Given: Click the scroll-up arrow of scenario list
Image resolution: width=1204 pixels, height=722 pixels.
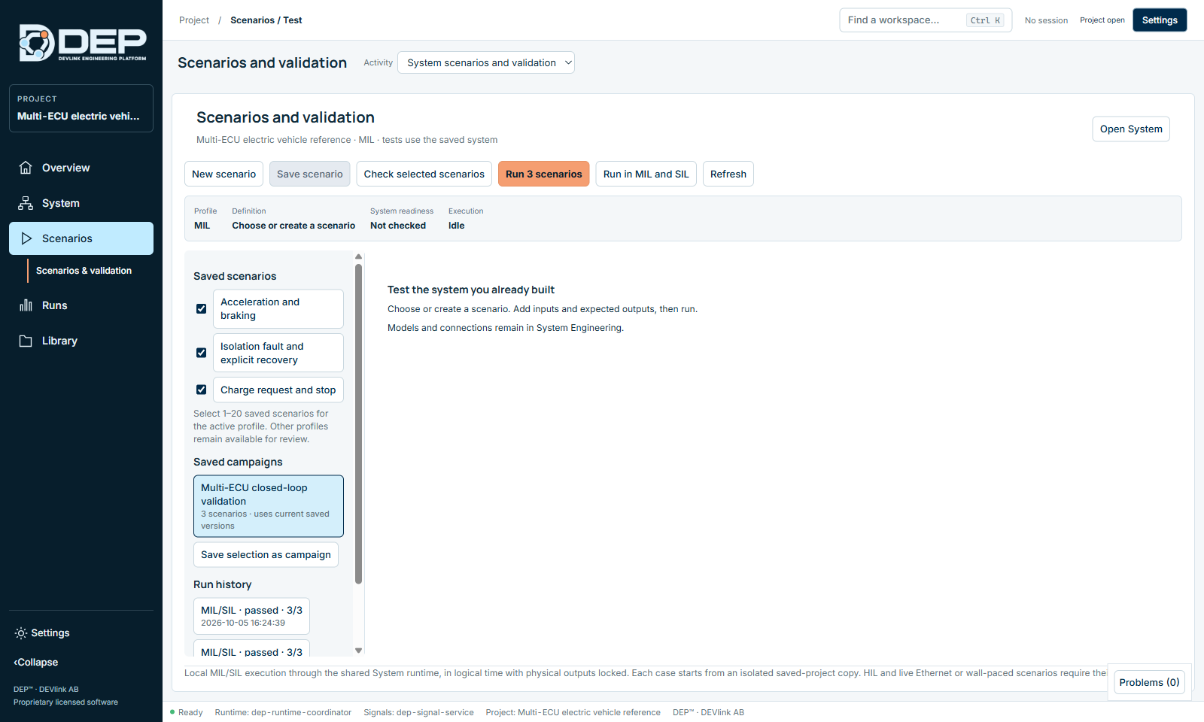Looking at the screenshot, I should (x=359, y=256).
